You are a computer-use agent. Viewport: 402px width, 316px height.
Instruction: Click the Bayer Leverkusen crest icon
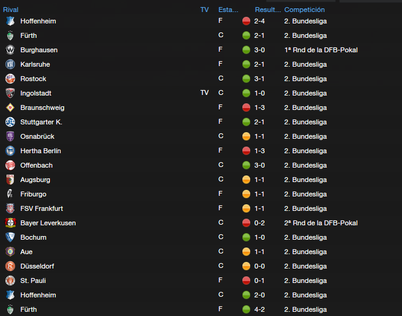(11, 223)
